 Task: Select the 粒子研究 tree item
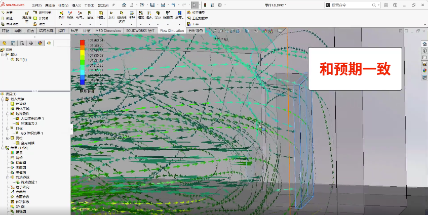[x=20, y=187]
